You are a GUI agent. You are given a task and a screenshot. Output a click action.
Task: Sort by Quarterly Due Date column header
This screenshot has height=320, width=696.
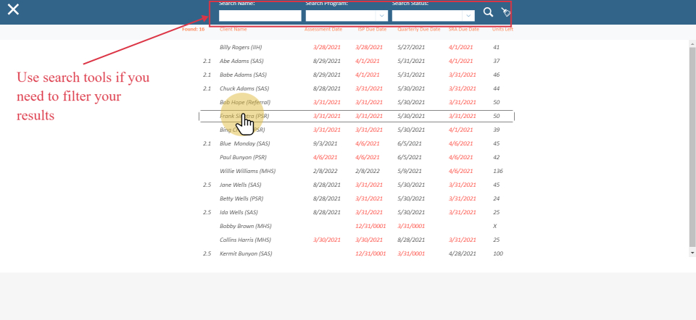(419, 30)
